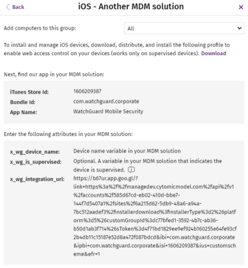Click the com.watchguard.corporate bundle id value
The image size is (248, 268).
coord(106,102)
